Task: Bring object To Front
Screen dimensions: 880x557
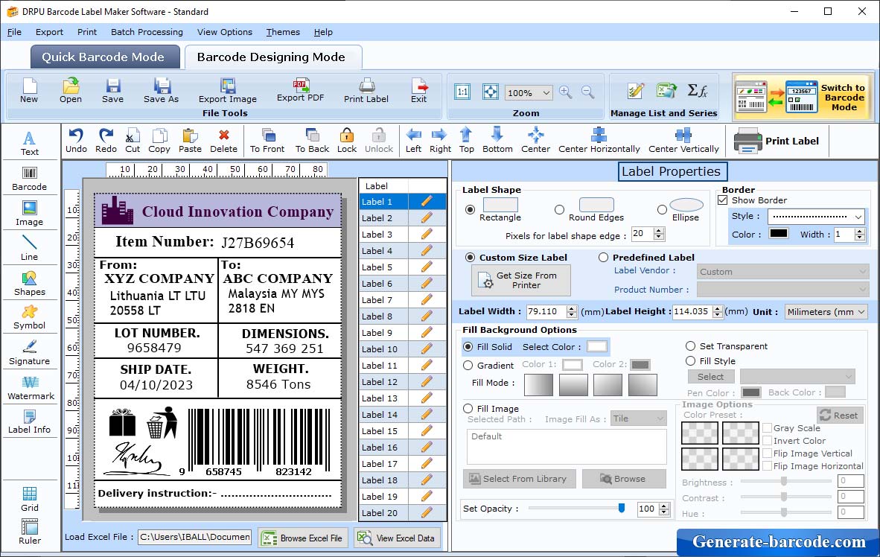Action: tap(267, 141)
